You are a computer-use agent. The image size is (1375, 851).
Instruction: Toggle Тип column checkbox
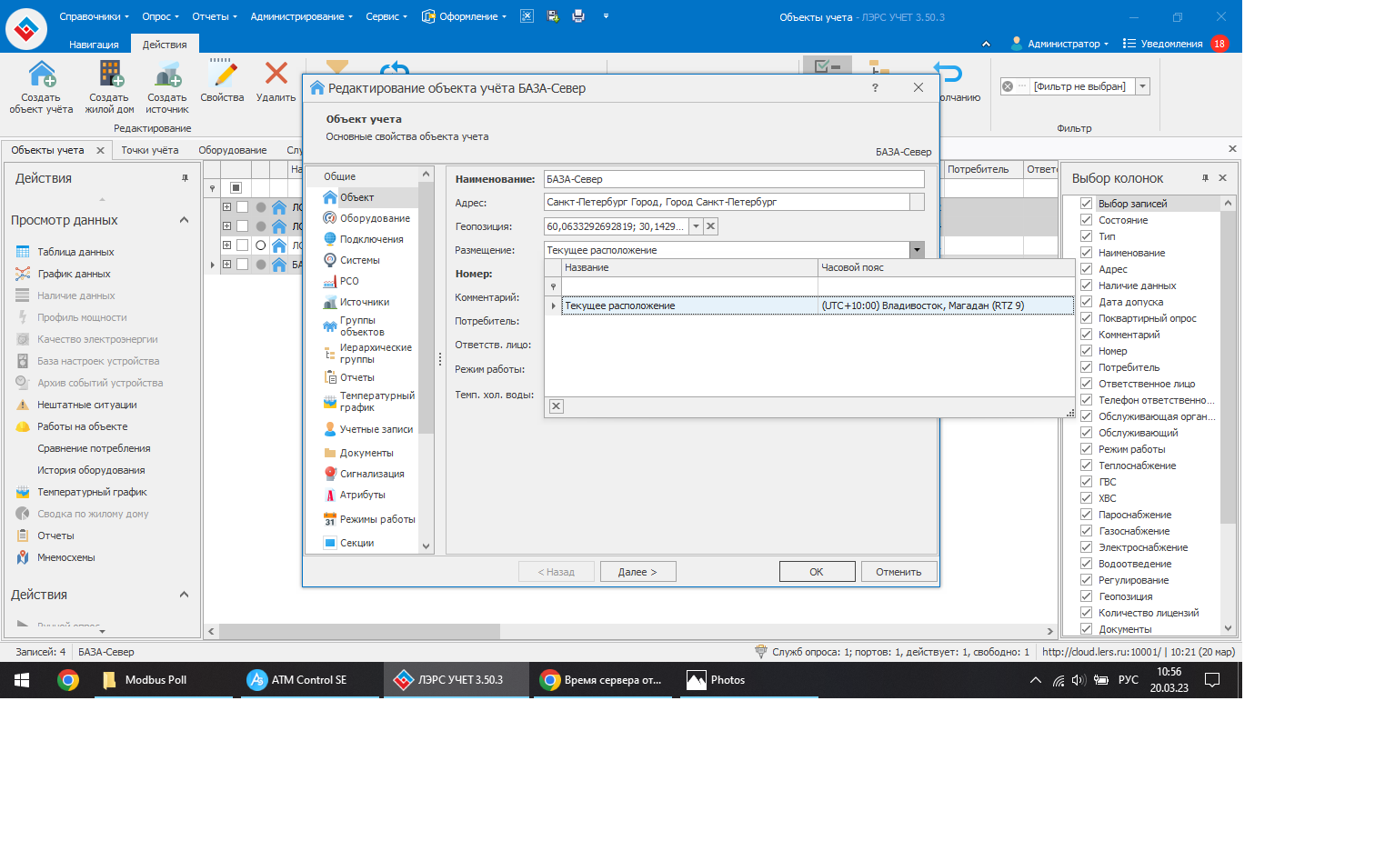pos(1086,236)
